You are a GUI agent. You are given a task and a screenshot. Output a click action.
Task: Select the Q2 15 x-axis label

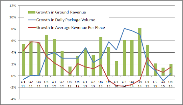[x=155, y=84]
